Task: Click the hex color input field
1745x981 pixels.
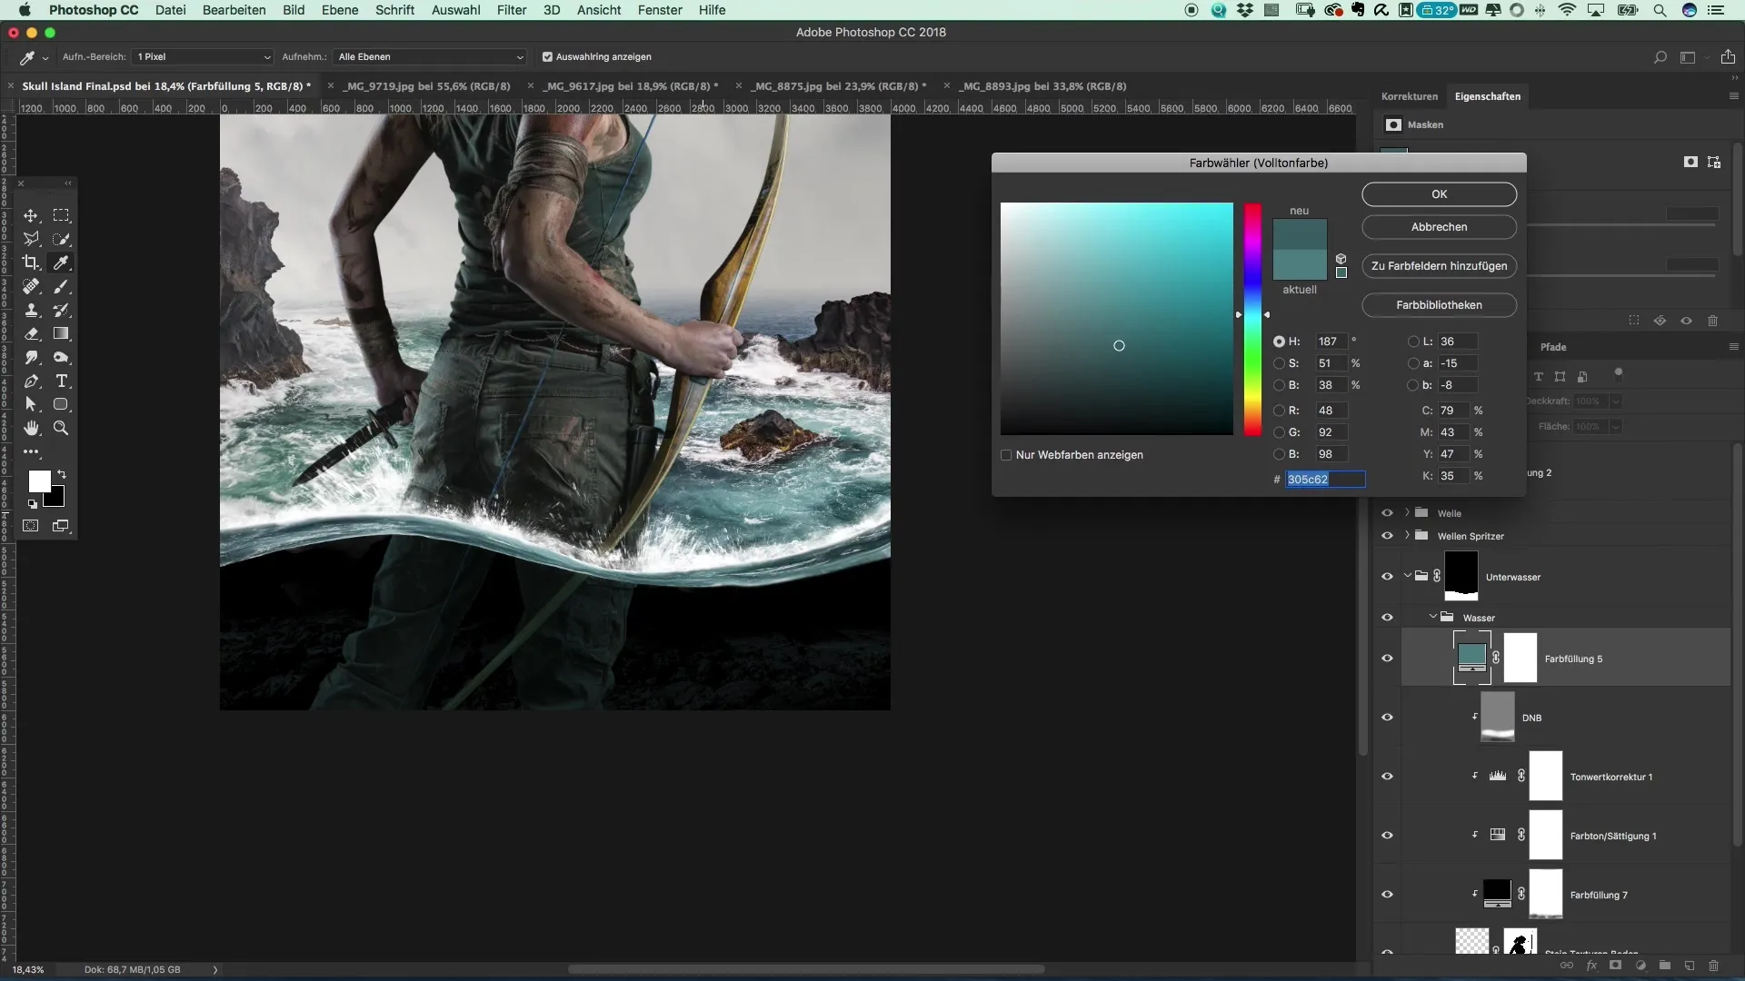Action: pos(1325,480)
